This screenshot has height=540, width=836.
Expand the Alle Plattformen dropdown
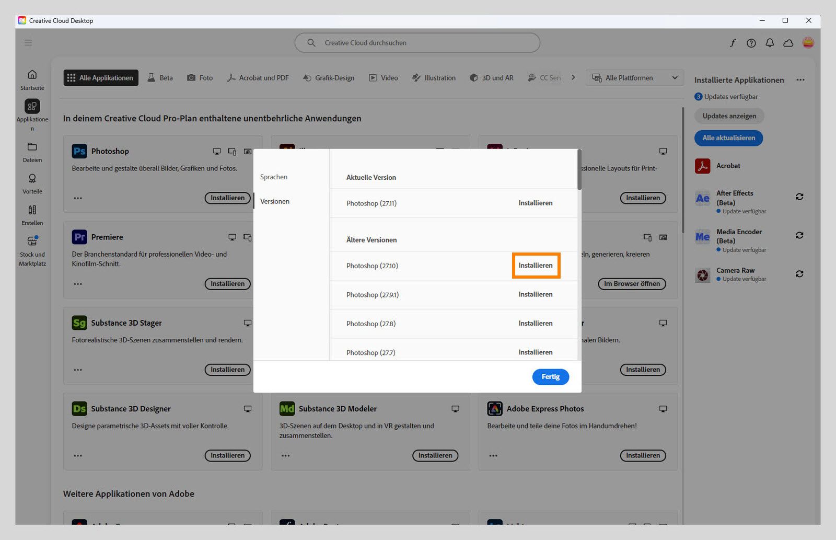[635, 78]
